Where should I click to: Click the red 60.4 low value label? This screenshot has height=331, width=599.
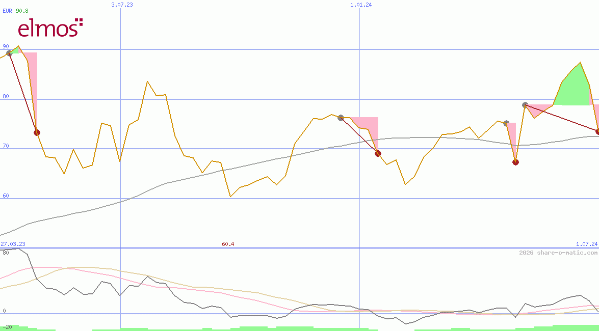228,244
